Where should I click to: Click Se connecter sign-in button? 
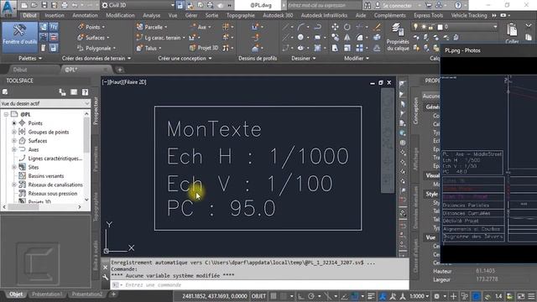(394, 6)
